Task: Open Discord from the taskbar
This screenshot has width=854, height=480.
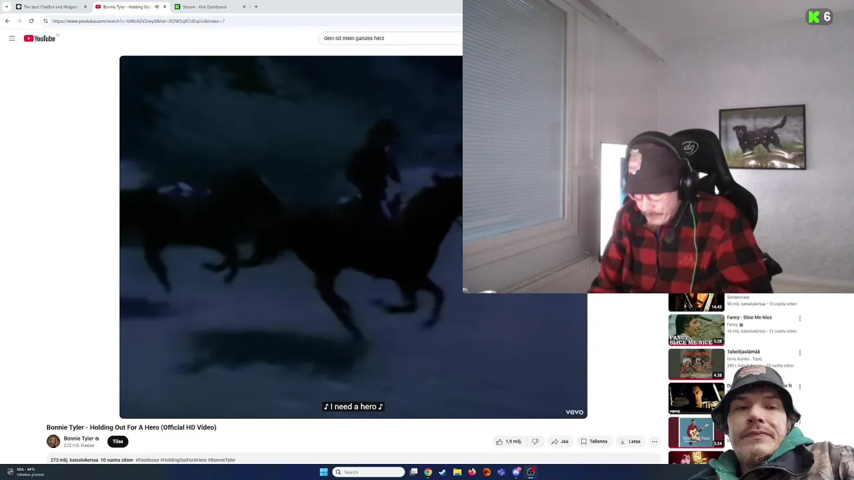Action: [516, 472]
